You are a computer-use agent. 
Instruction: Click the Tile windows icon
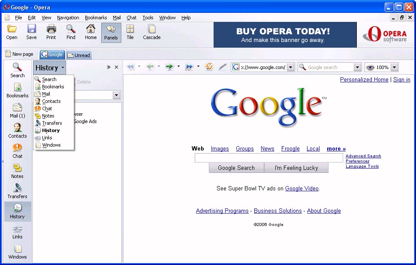[x=130, y=32]
